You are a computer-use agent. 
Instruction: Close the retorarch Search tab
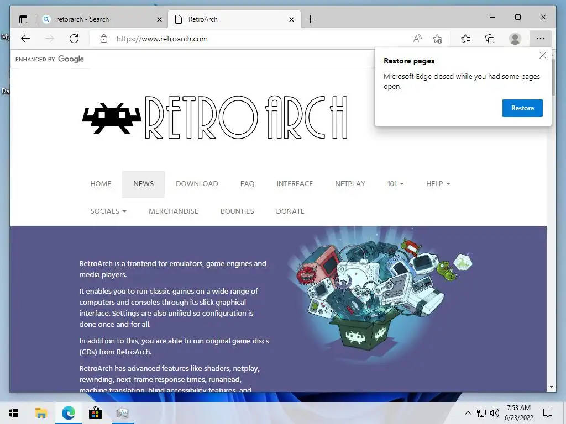[159, 19]
